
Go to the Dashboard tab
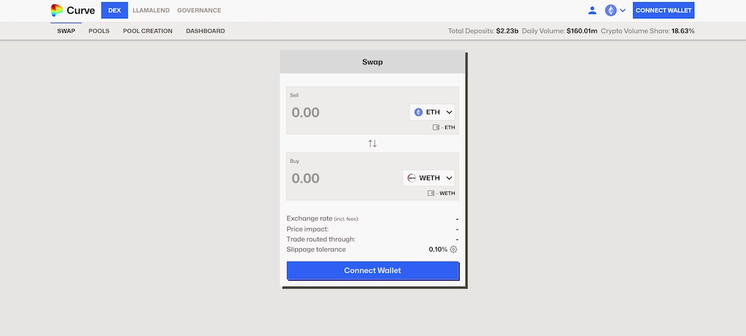click(x=205, y=31)
